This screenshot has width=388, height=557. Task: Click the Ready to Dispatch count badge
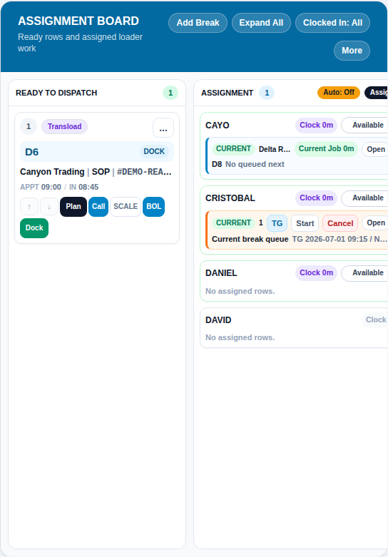170,93
